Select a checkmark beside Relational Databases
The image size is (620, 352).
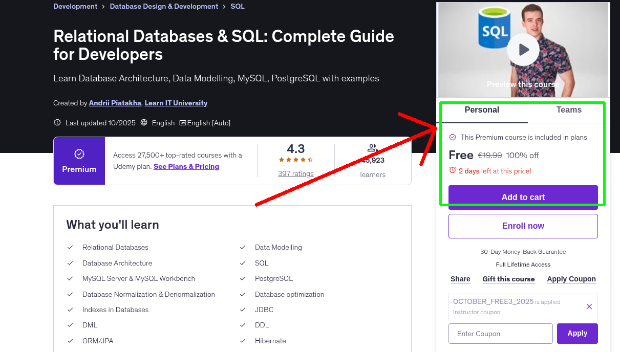tap(70, 247)
